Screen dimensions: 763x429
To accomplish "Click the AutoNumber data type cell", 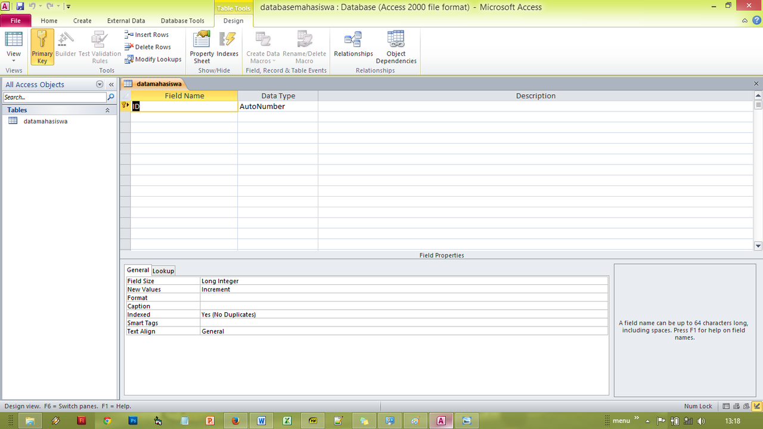I will (x=278, y=107).
